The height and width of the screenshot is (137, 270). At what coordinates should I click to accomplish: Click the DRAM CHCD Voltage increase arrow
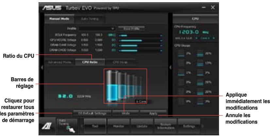(161, 51)
